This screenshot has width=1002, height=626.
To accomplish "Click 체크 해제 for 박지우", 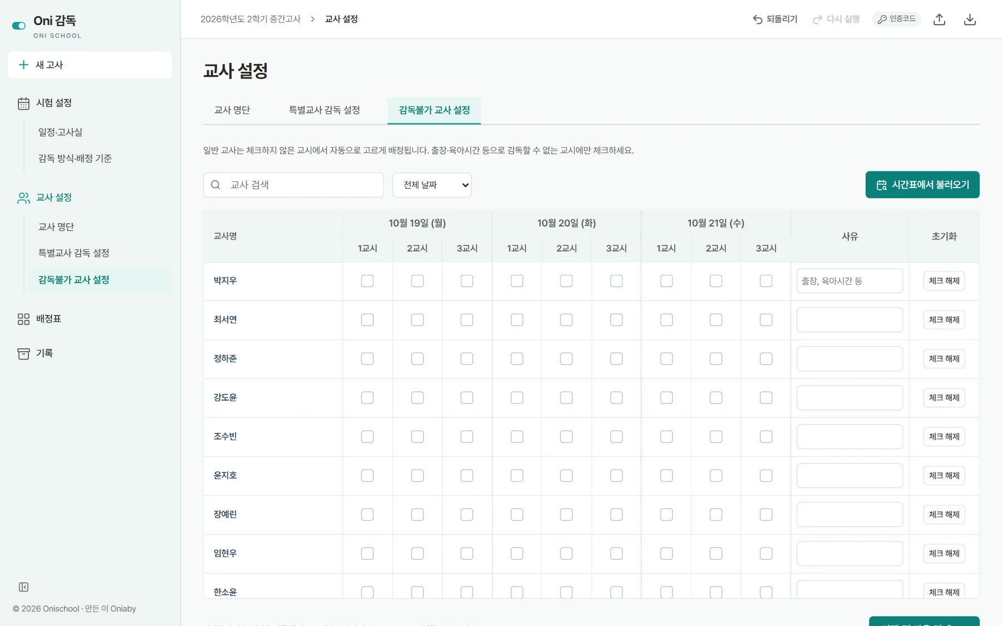I will (944, 281).
